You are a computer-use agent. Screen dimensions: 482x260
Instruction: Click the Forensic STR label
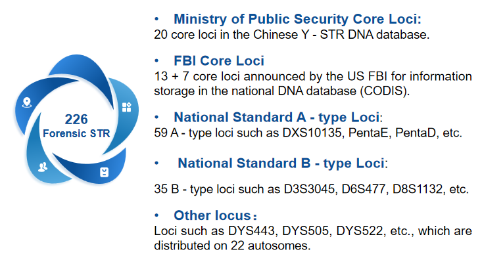coord(76,133)
